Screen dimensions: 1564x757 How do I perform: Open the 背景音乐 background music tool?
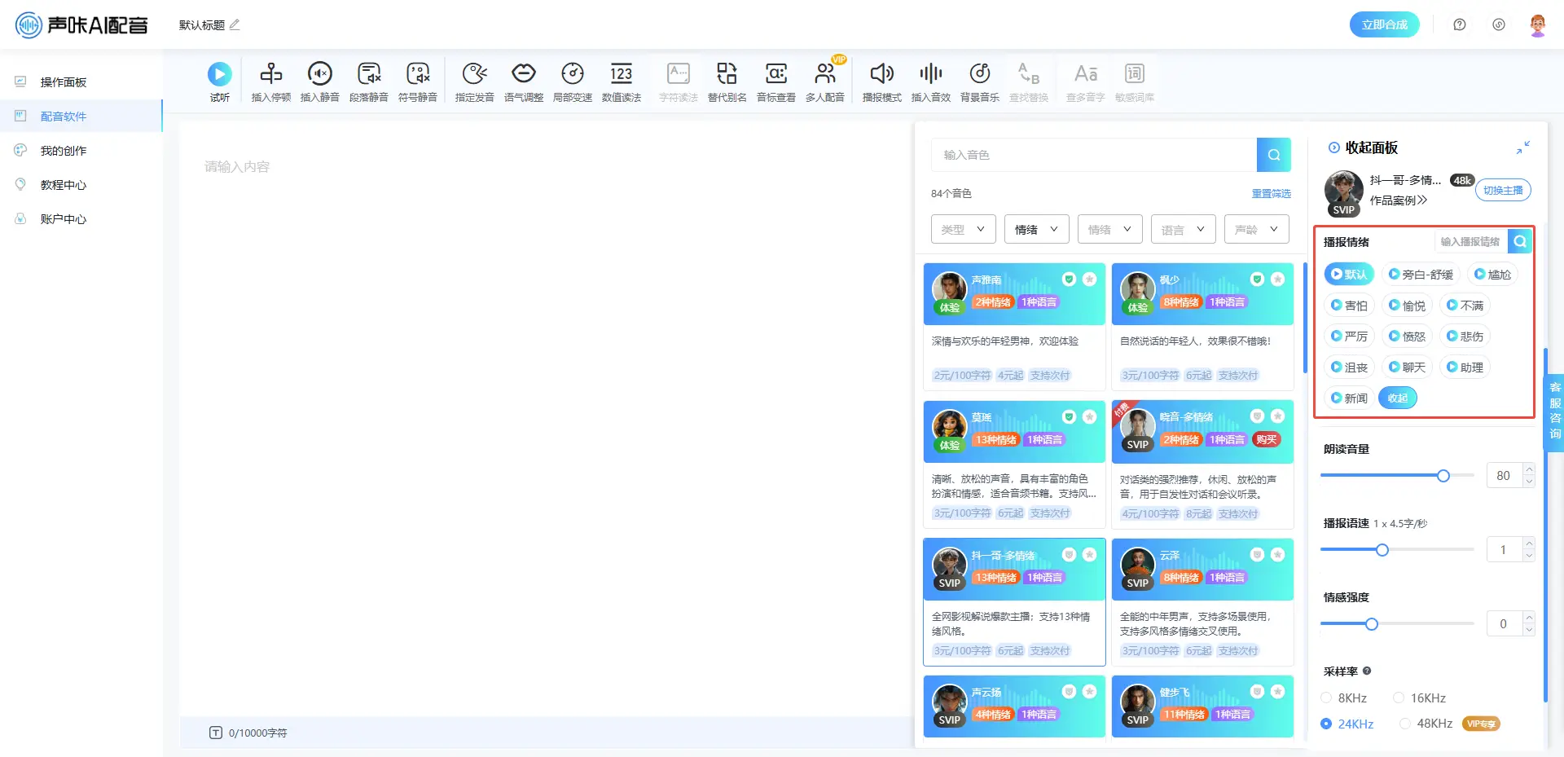point(979,75)
